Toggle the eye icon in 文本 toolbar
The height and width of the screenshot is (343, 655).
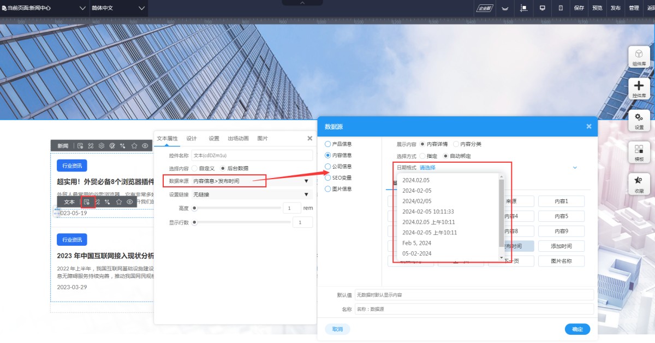coord(130,202)
